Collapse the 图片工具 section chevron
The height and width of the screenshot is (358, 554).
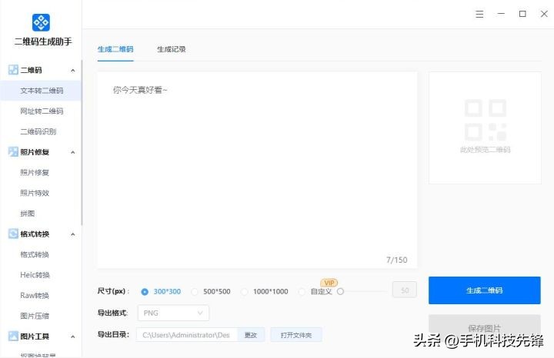(73, 336)
